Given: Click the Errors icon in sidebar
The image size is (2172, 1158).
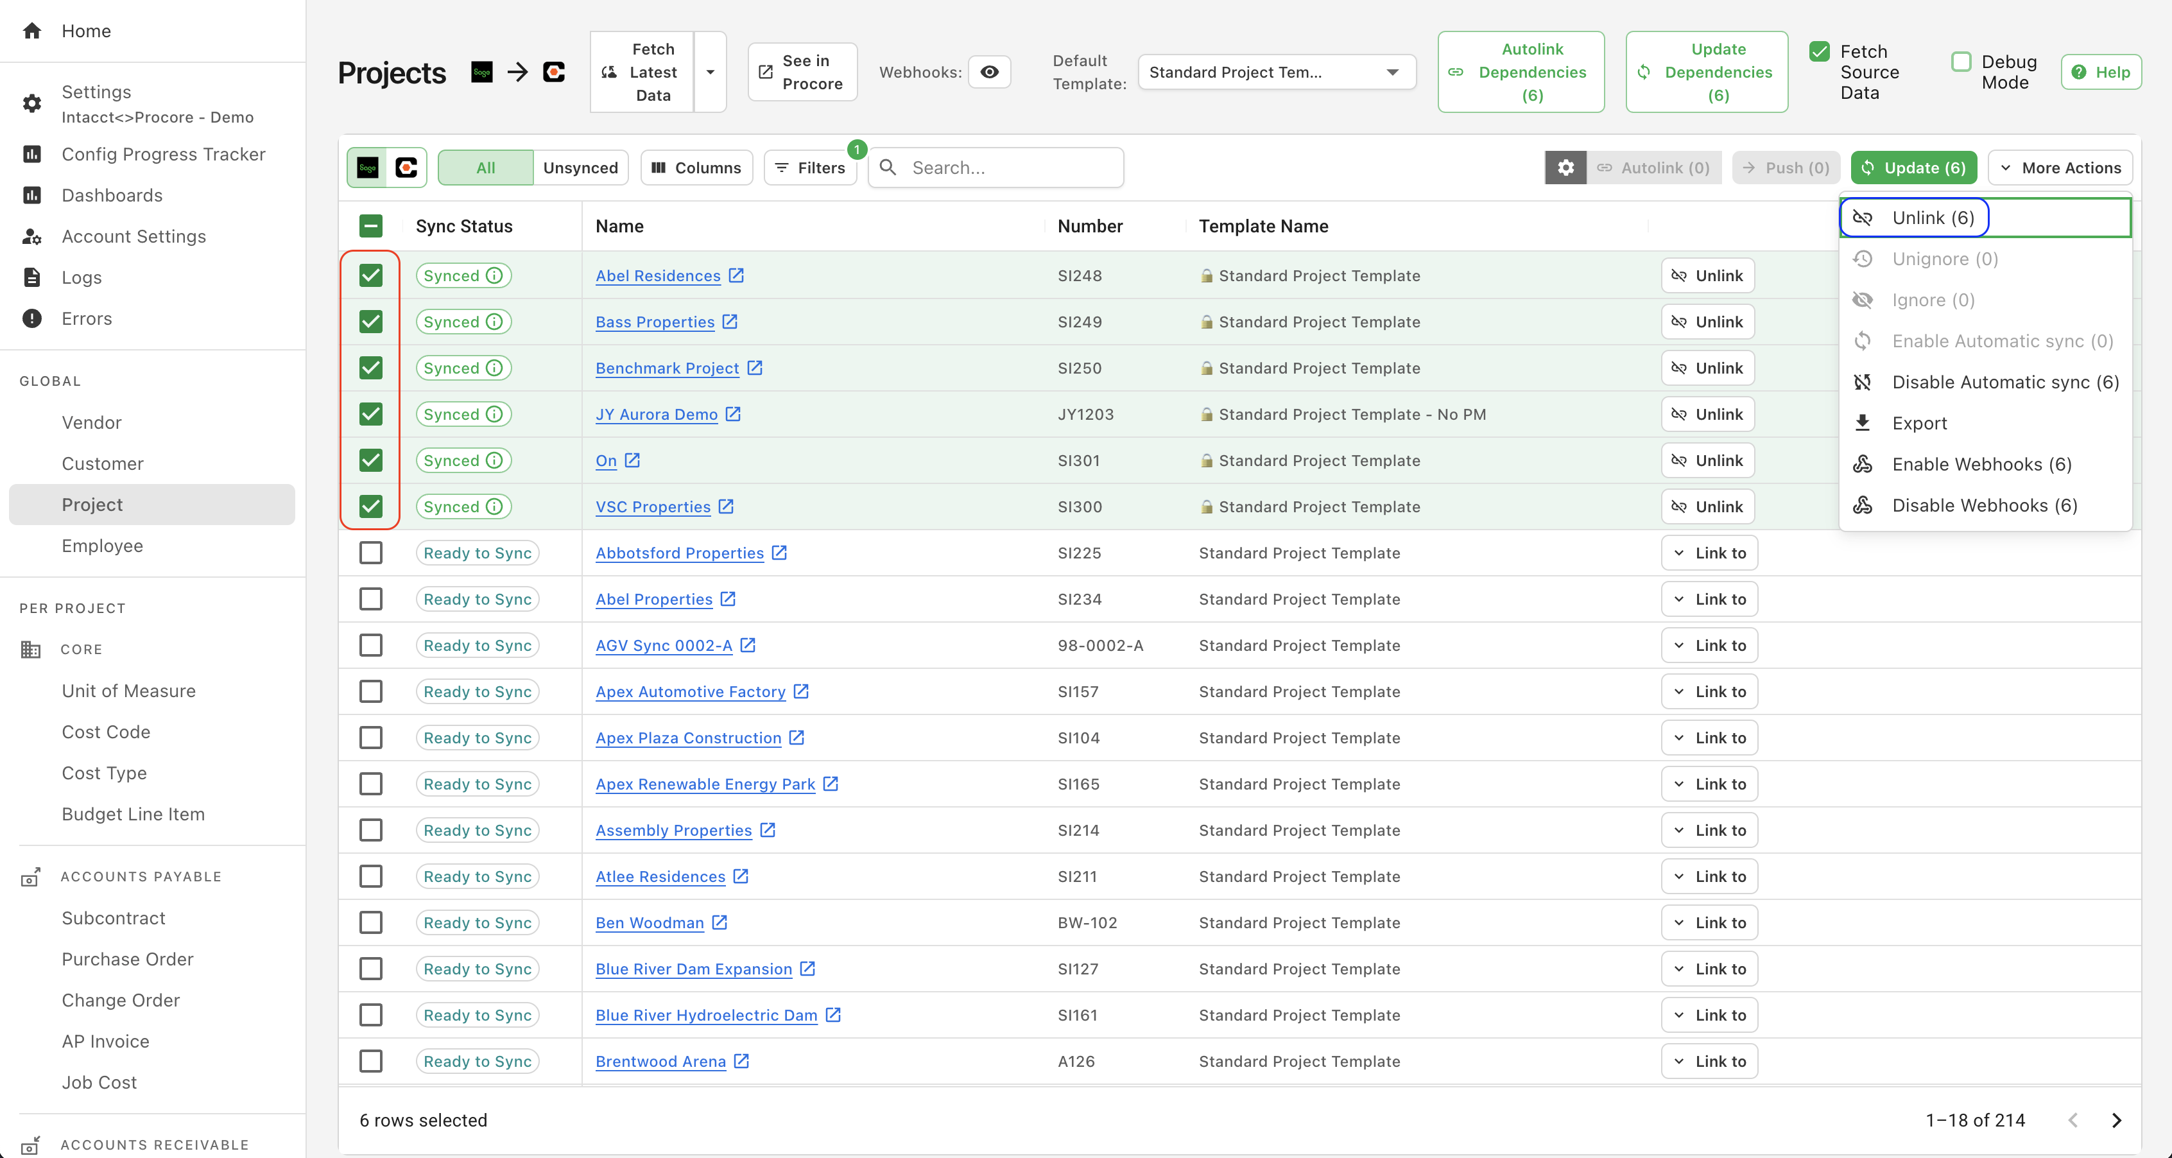Looking at the screenshot, I should [x=32, y=319].
